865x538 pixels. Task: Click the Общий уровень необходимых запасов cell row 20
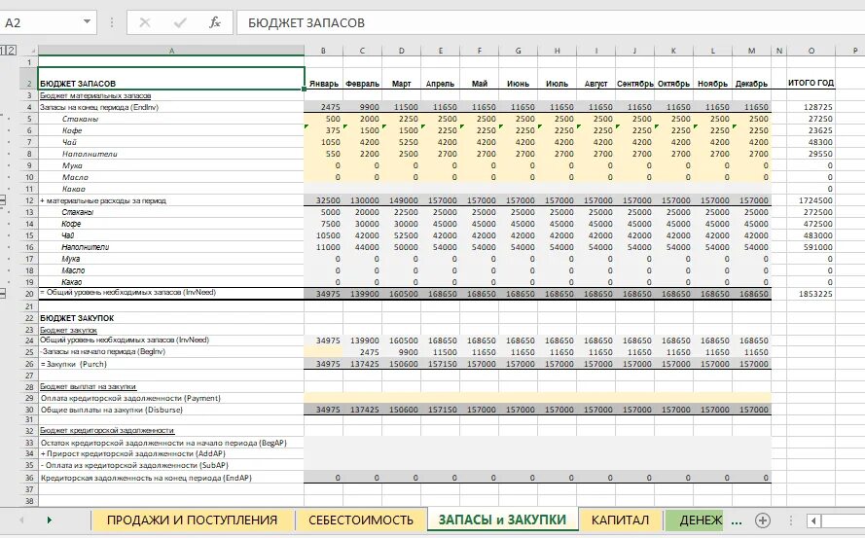[171, 294]
